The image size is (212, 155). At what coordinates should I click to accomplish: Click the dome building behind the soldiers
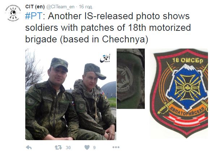109,89
